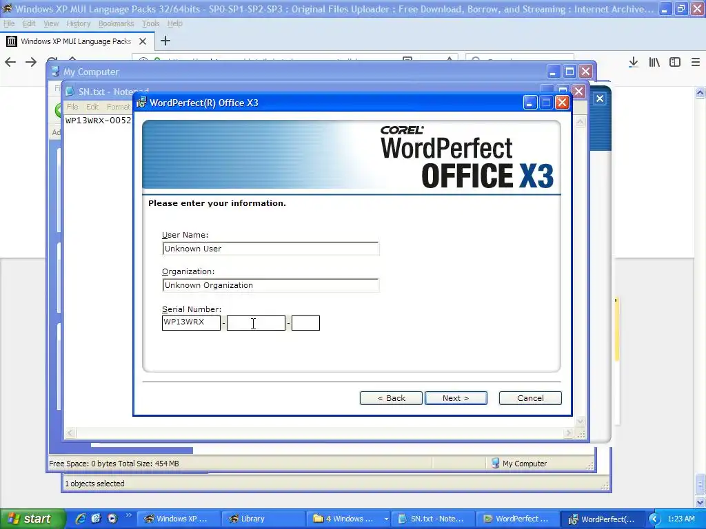Open the Firefox Edit menu
Image resolution: width=706 pixels, height=529 pixels.
point(29,23)
